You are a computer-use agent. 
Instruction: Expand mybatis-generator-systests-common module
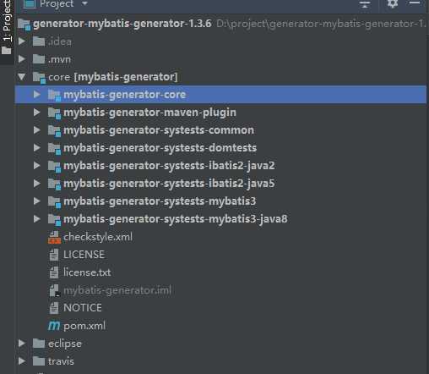point(37,130)
